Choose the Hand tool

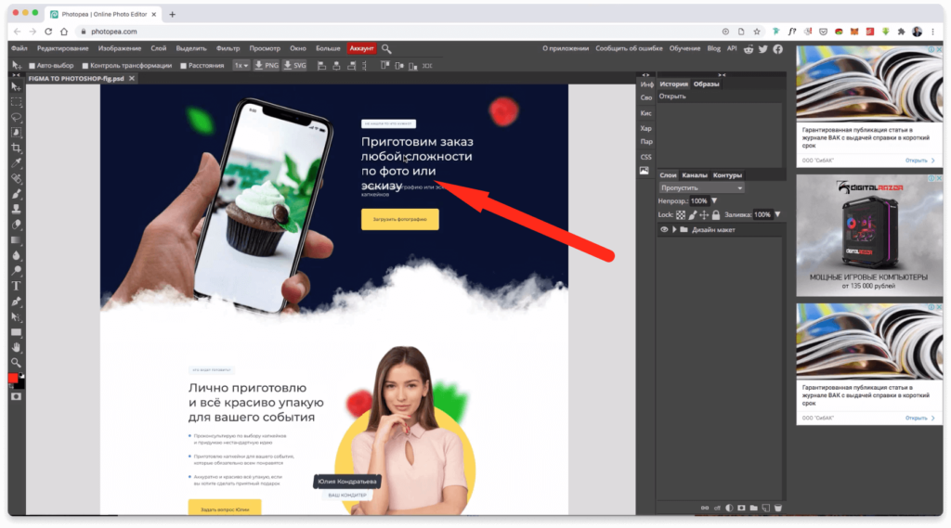point(16,346)
